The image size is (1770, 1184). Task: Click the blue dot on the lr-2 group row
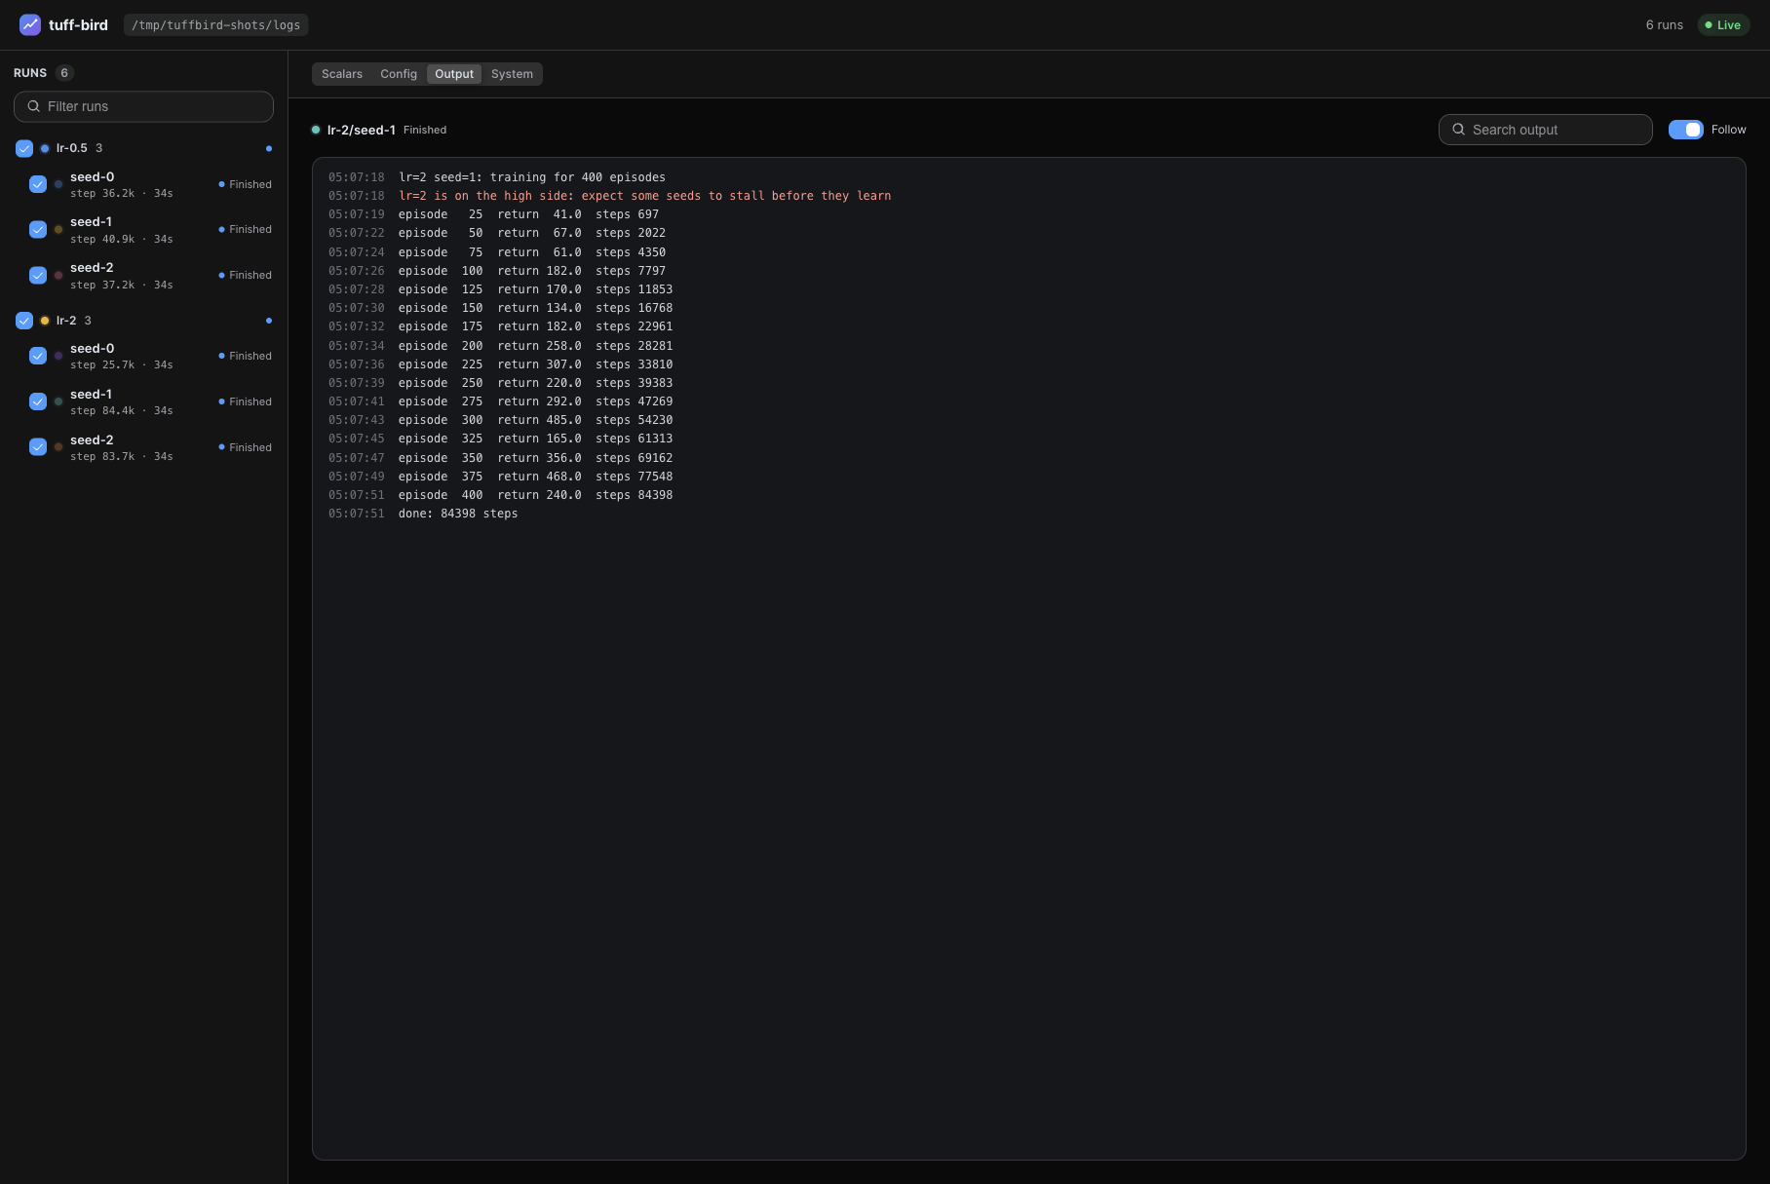[269, 321]
